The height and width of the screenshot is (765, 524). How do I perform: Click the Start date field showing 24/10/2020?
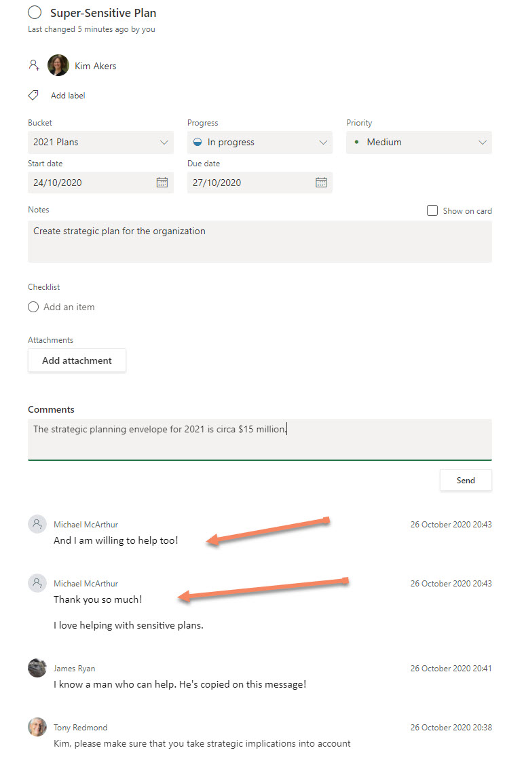(88, 182)
